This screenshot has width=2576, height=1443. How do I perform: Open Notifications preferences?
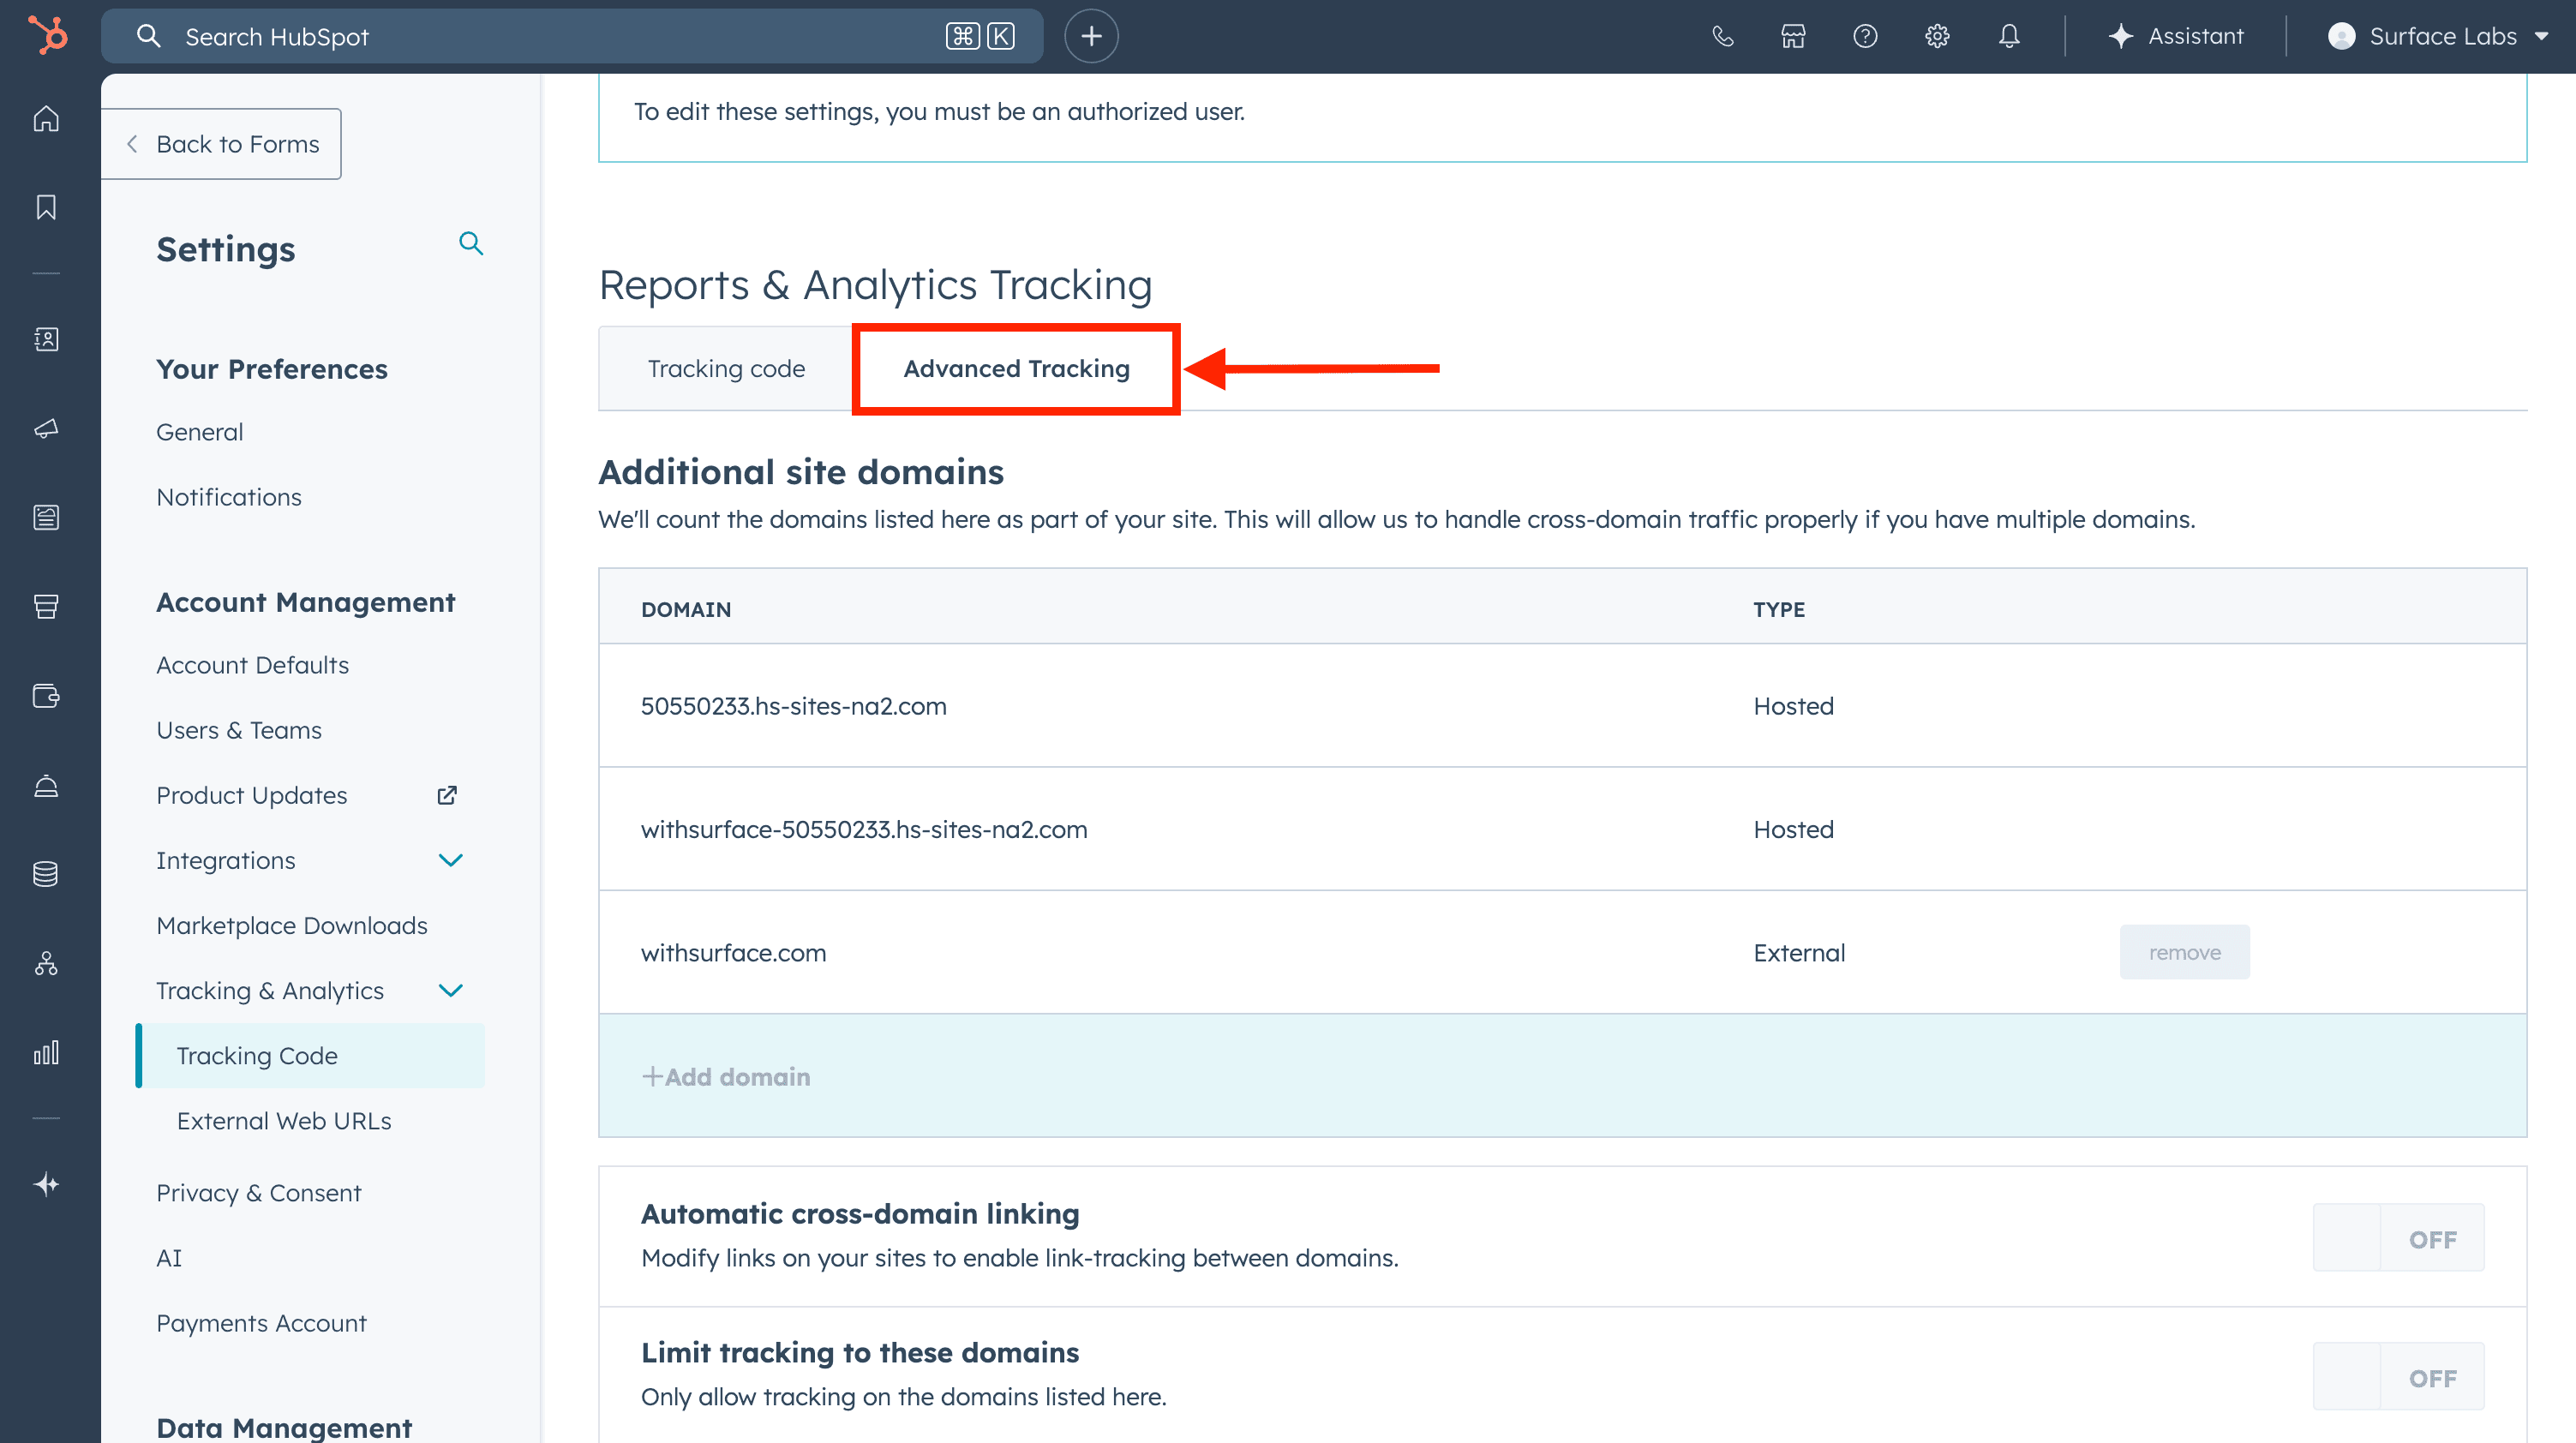coord(229,497)
